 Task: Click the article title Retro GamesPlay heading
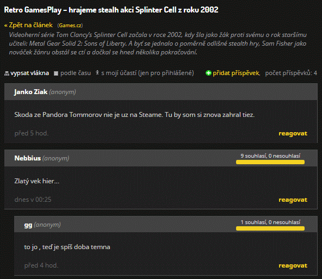(111, 10)
